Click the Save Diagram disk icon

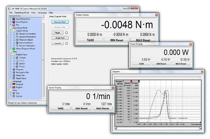pyautogui.click(x=14, y=22)
